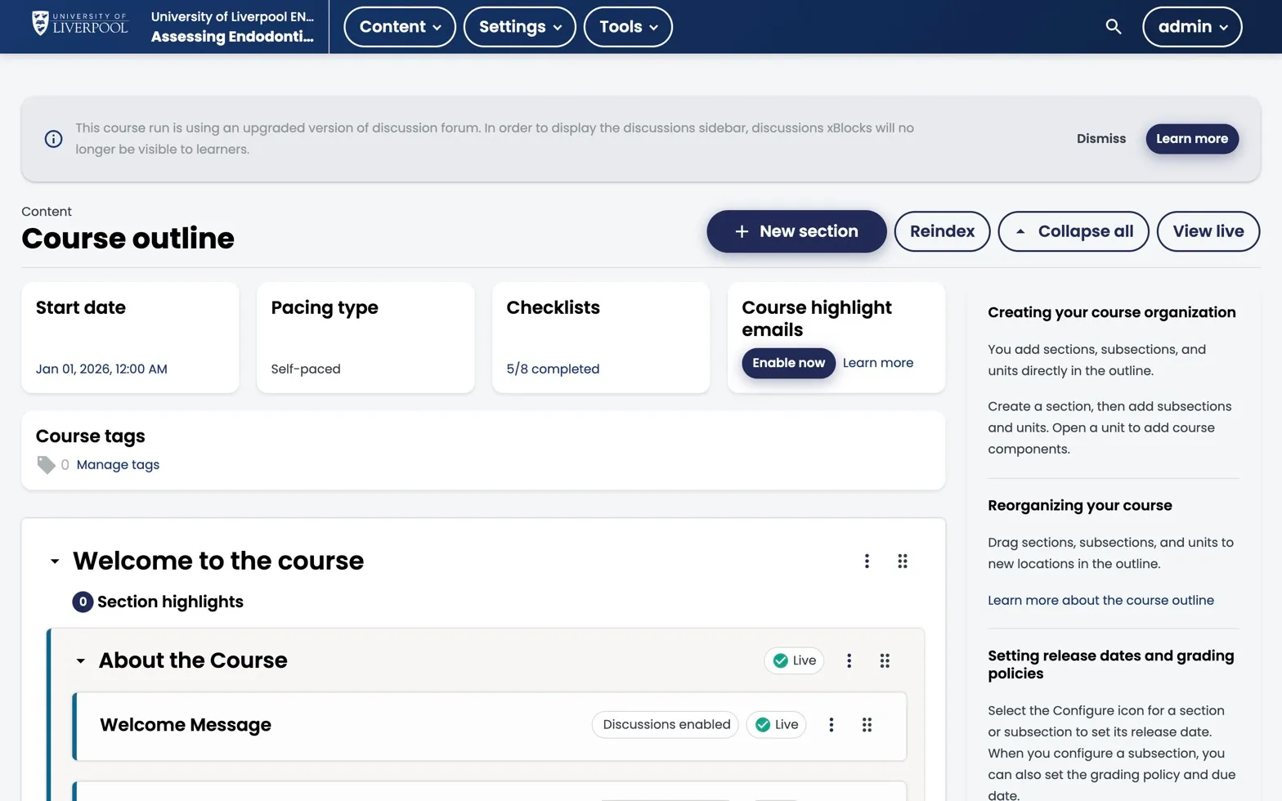Click the Discussions enabled badge

(666, 724)
